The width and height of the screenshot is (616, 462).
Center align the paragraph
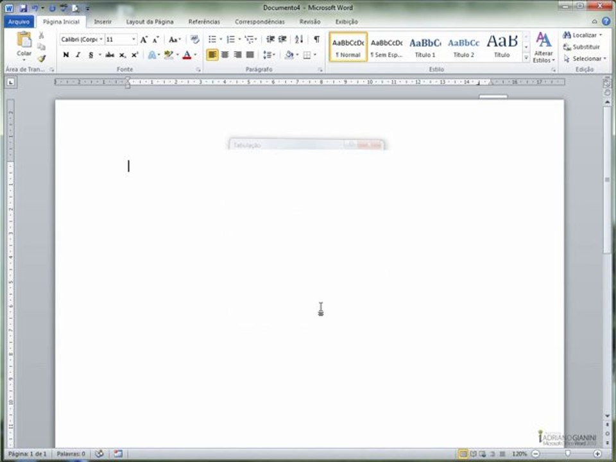click(x=225, y=55)
